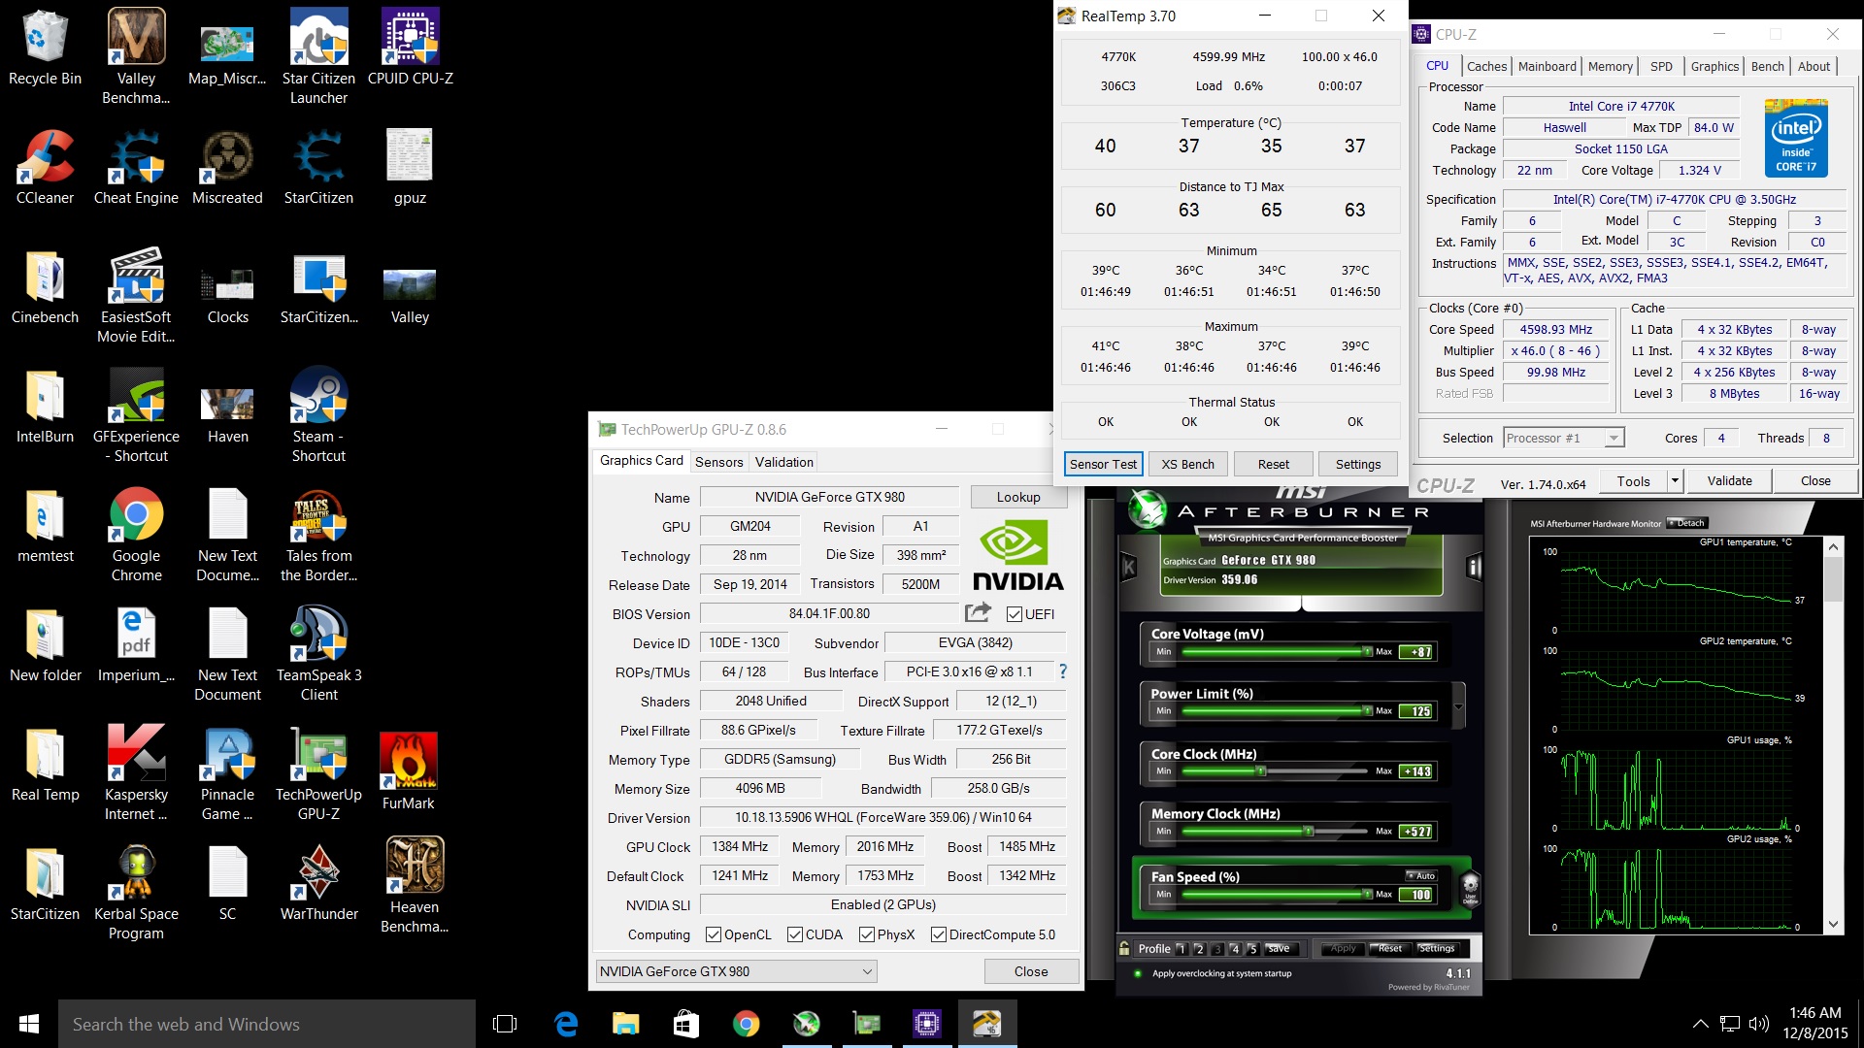
Task: Click the Core Clock slider handle
Action: [1260, 771]
